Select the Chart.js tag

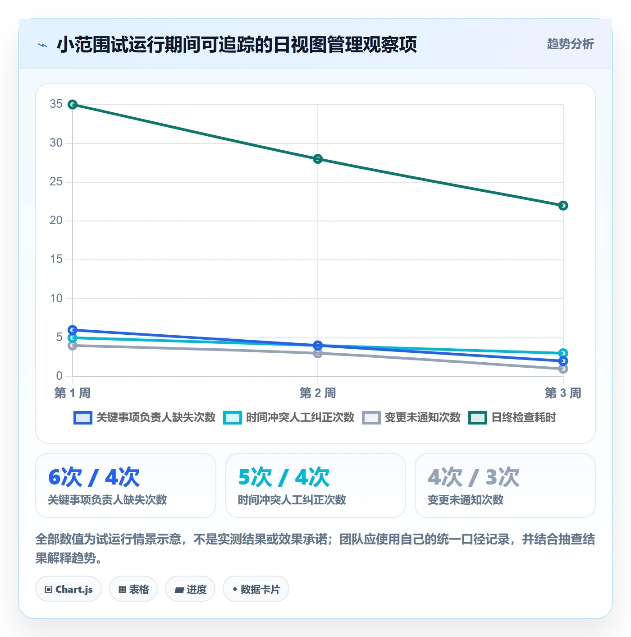point(69,589)
